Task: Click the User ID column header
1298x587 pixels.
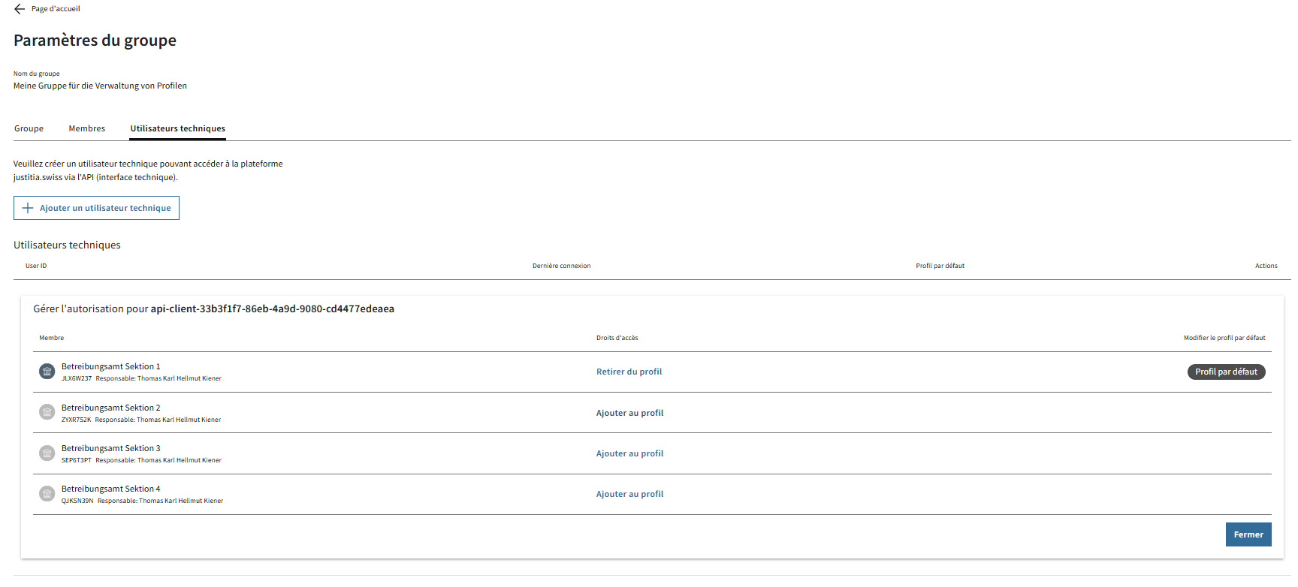Action: (x=36, y=266)
